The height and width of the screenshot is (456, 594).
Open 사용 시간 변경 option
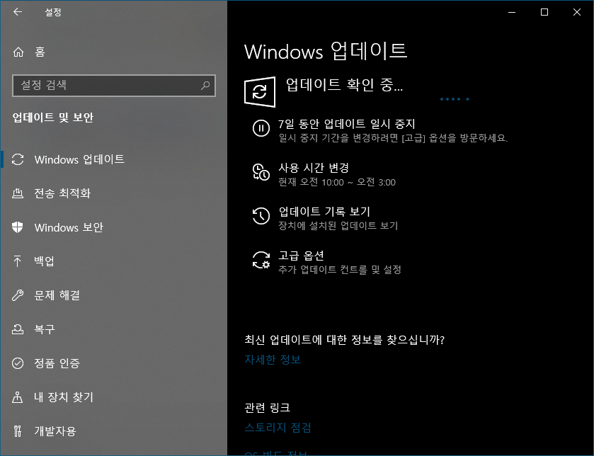pos(314,168)
